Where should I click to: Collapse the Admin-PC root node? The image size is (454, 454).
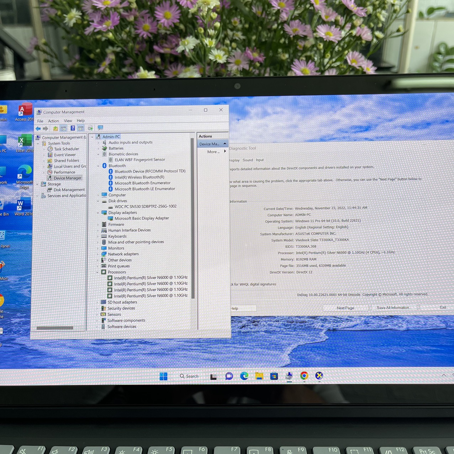pyautogui.click(x=93, y=137)
